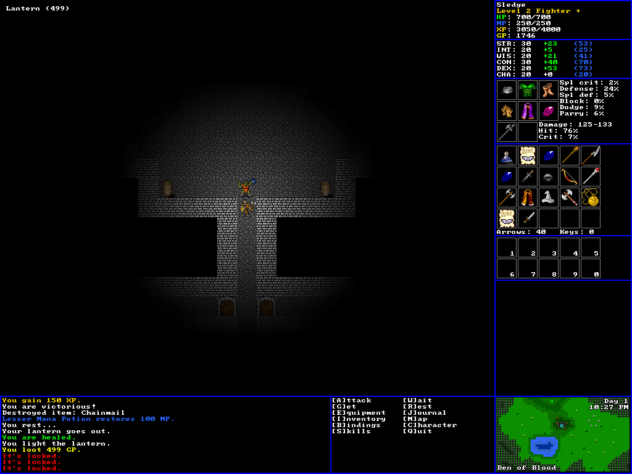Choose the iron ring in inventory
This screenshot has height=474, width=632.
click(549, 177)
